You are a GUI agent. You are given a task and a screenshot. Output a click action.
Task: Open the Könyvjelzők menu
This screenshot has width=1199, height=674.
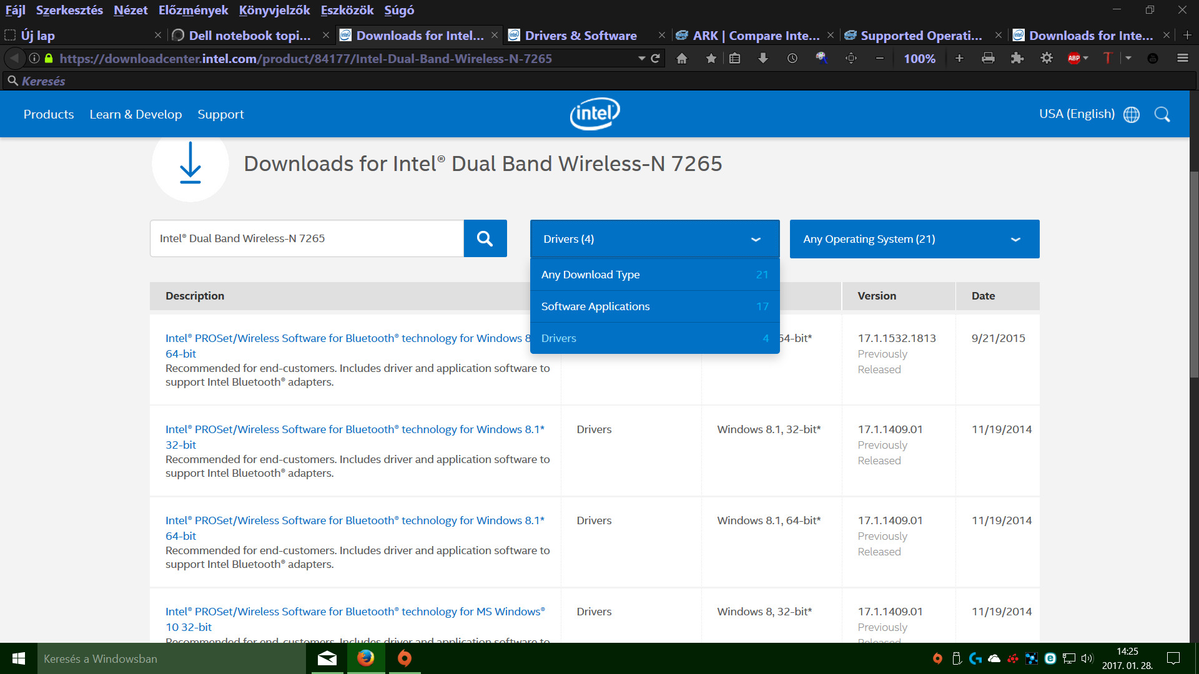[x=274, y=11]
